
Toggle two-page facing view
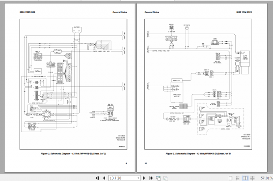(x=245, y=178)
